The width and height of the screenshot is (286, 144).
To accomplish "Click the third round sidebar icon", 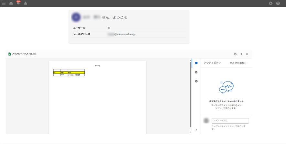I will click(x=196, y=81).
